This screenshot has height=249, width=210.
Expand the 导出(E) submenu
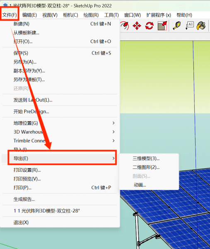pos(60,159)
